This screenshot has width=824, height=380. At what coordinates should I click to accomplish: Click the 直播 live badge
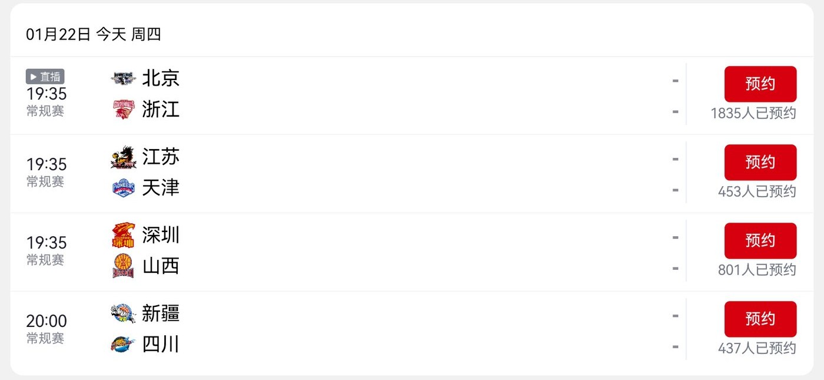pos(45,77)
